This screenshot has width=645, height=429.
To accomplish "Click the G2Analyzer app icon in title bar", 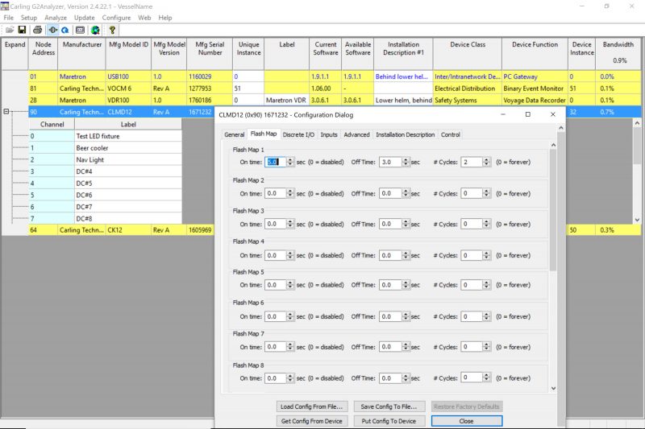I will coord(5,6).
